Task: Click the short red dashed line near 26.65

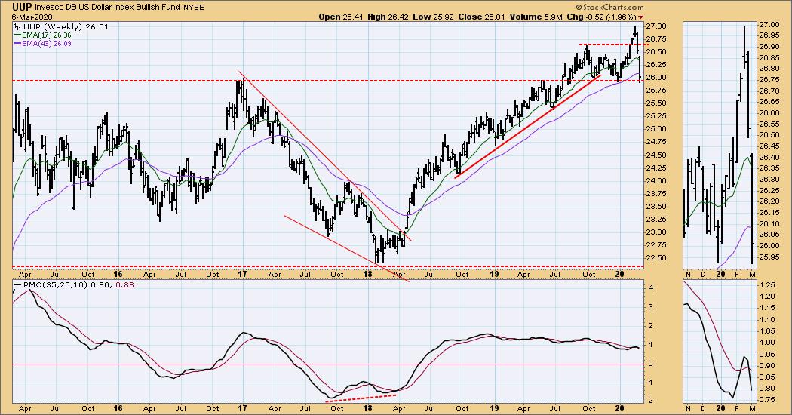Action: [x=614, y=45]
